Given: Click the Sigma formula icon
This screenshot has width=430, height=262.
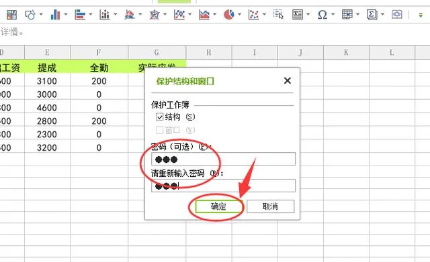Looking at the screenshot, I should (x=372, y=15).
